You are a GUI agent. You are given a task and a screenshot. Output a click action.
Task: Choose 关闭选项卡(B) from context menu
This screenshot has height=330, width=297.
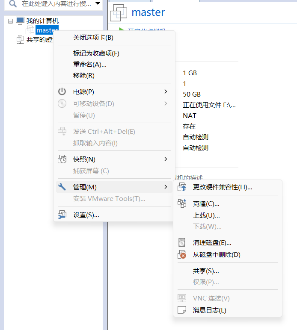coord(114,38)
